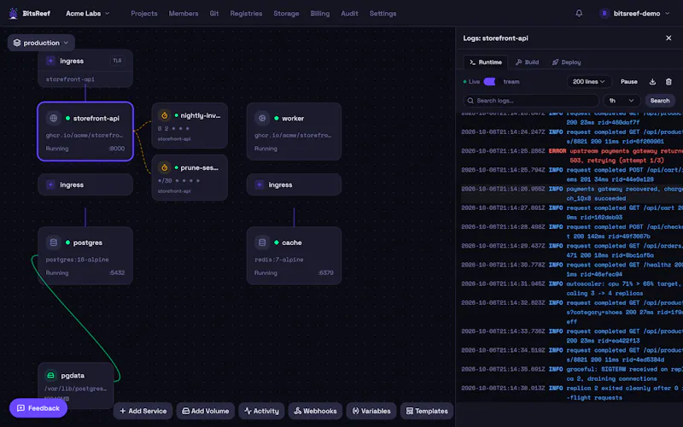Click the cron icon on nightly-inv node

(x=164, y=115)
